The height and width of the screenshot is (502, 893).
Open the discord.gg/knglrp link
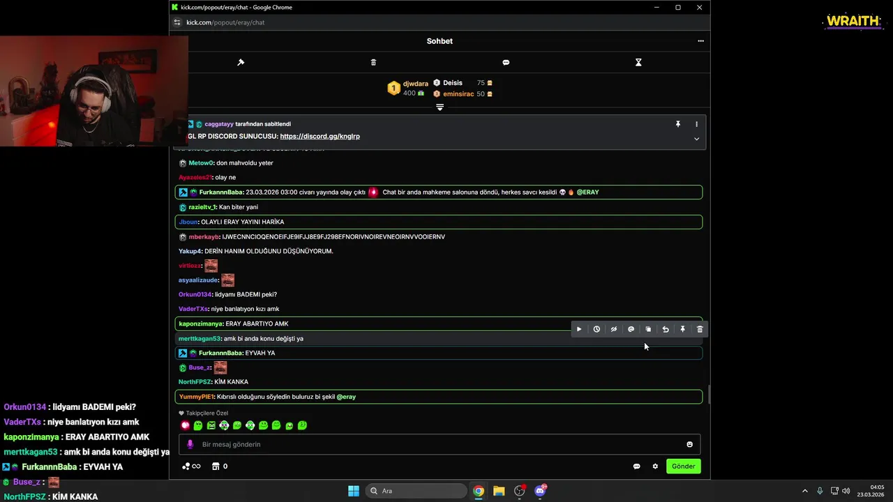pos(320,137)
